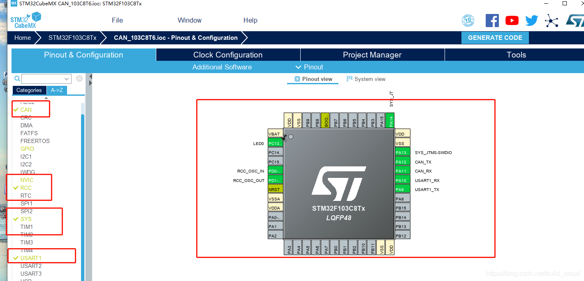Click the search magnifier icon
The height and width of the screenshot is (281, 584).
(x=17, y=78)
